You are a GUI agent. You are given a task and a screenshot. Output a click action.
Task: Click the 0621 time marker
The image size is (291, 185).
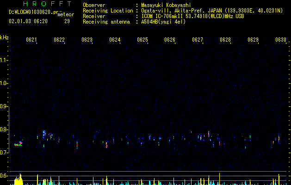(x=31, y=40)
